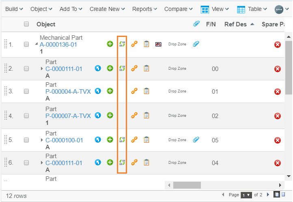293x202 pixels.
Task: Click the clipboard icon in row 2
Action: pos(146,69)
